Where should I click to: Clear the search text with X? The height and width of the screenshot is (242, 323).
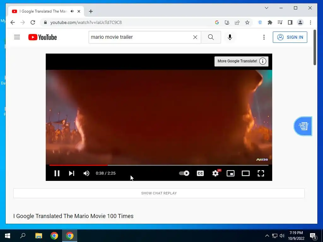(195, 37)
